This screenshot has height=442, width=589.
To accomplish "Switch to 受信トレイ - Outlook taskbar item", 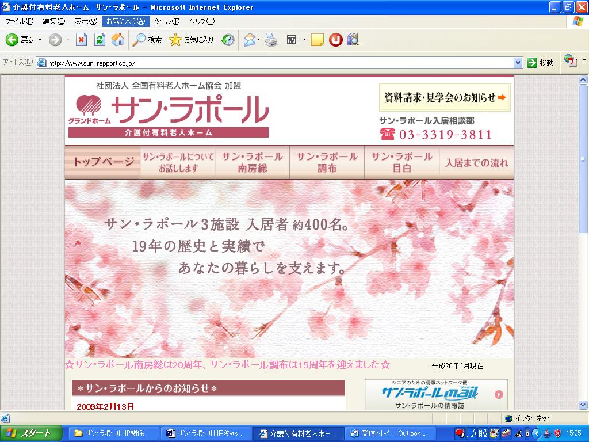I will click(x=391, y=433).
